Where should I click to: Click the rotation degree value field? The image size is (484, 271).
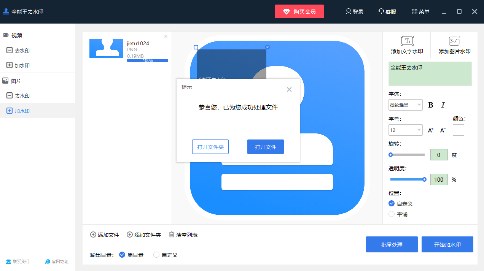click(x=439, y=155)
